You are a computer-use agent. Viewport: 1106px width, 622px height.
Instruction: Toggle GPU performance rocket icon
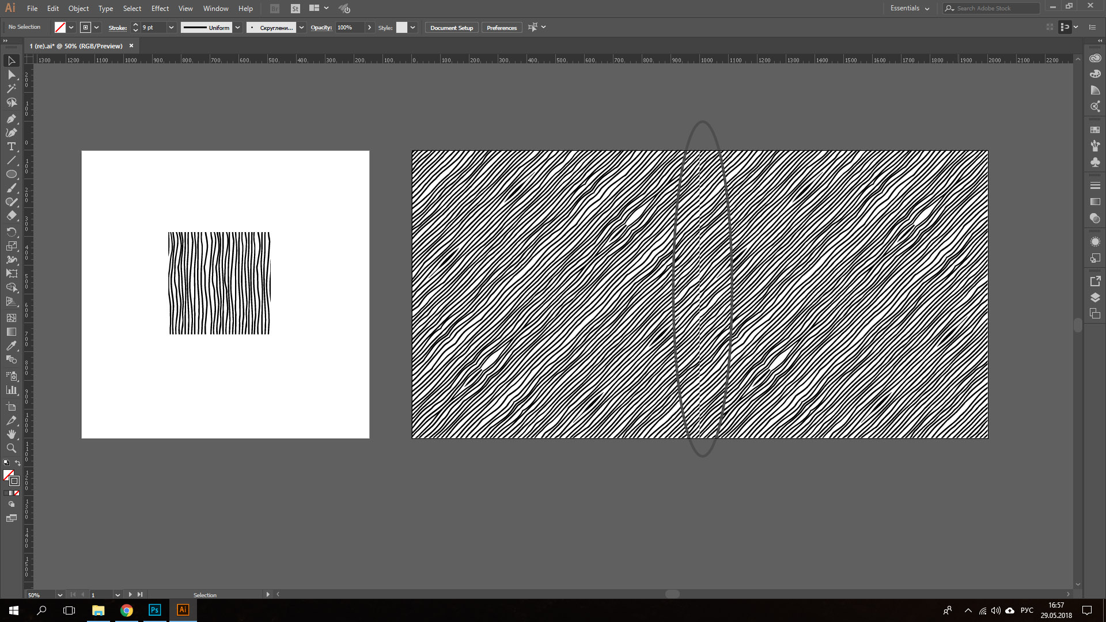[344, 9]
